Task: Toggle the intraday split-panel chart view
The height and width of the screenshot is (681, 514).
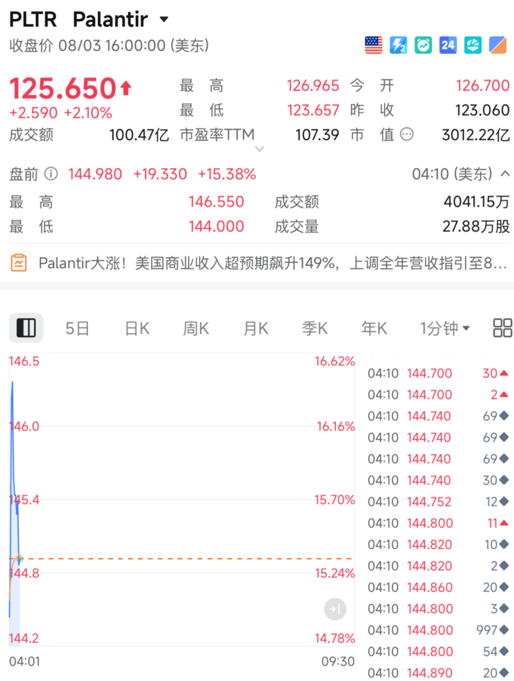Action: point(26,328)
